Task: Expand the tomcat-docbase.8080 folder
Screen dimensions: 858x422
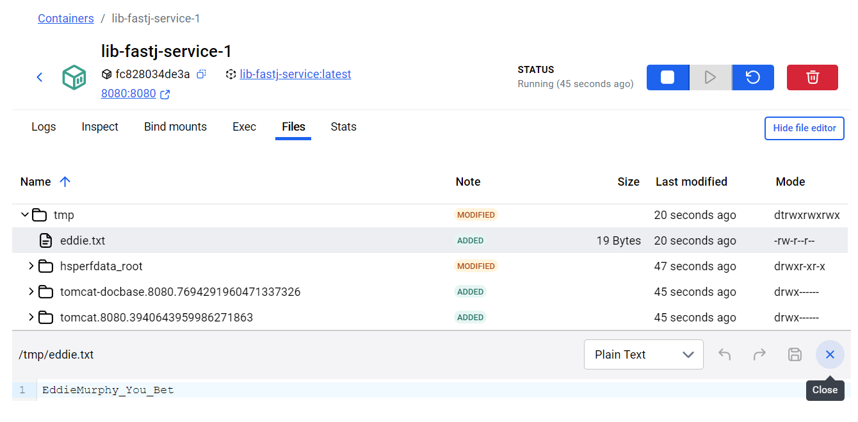Action: point(31,292)
